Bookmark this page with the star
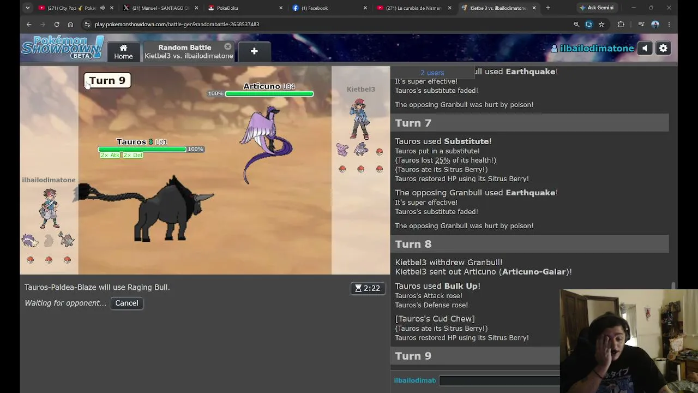698x393 pixels. pyautogui.click(x=601, y=24)
